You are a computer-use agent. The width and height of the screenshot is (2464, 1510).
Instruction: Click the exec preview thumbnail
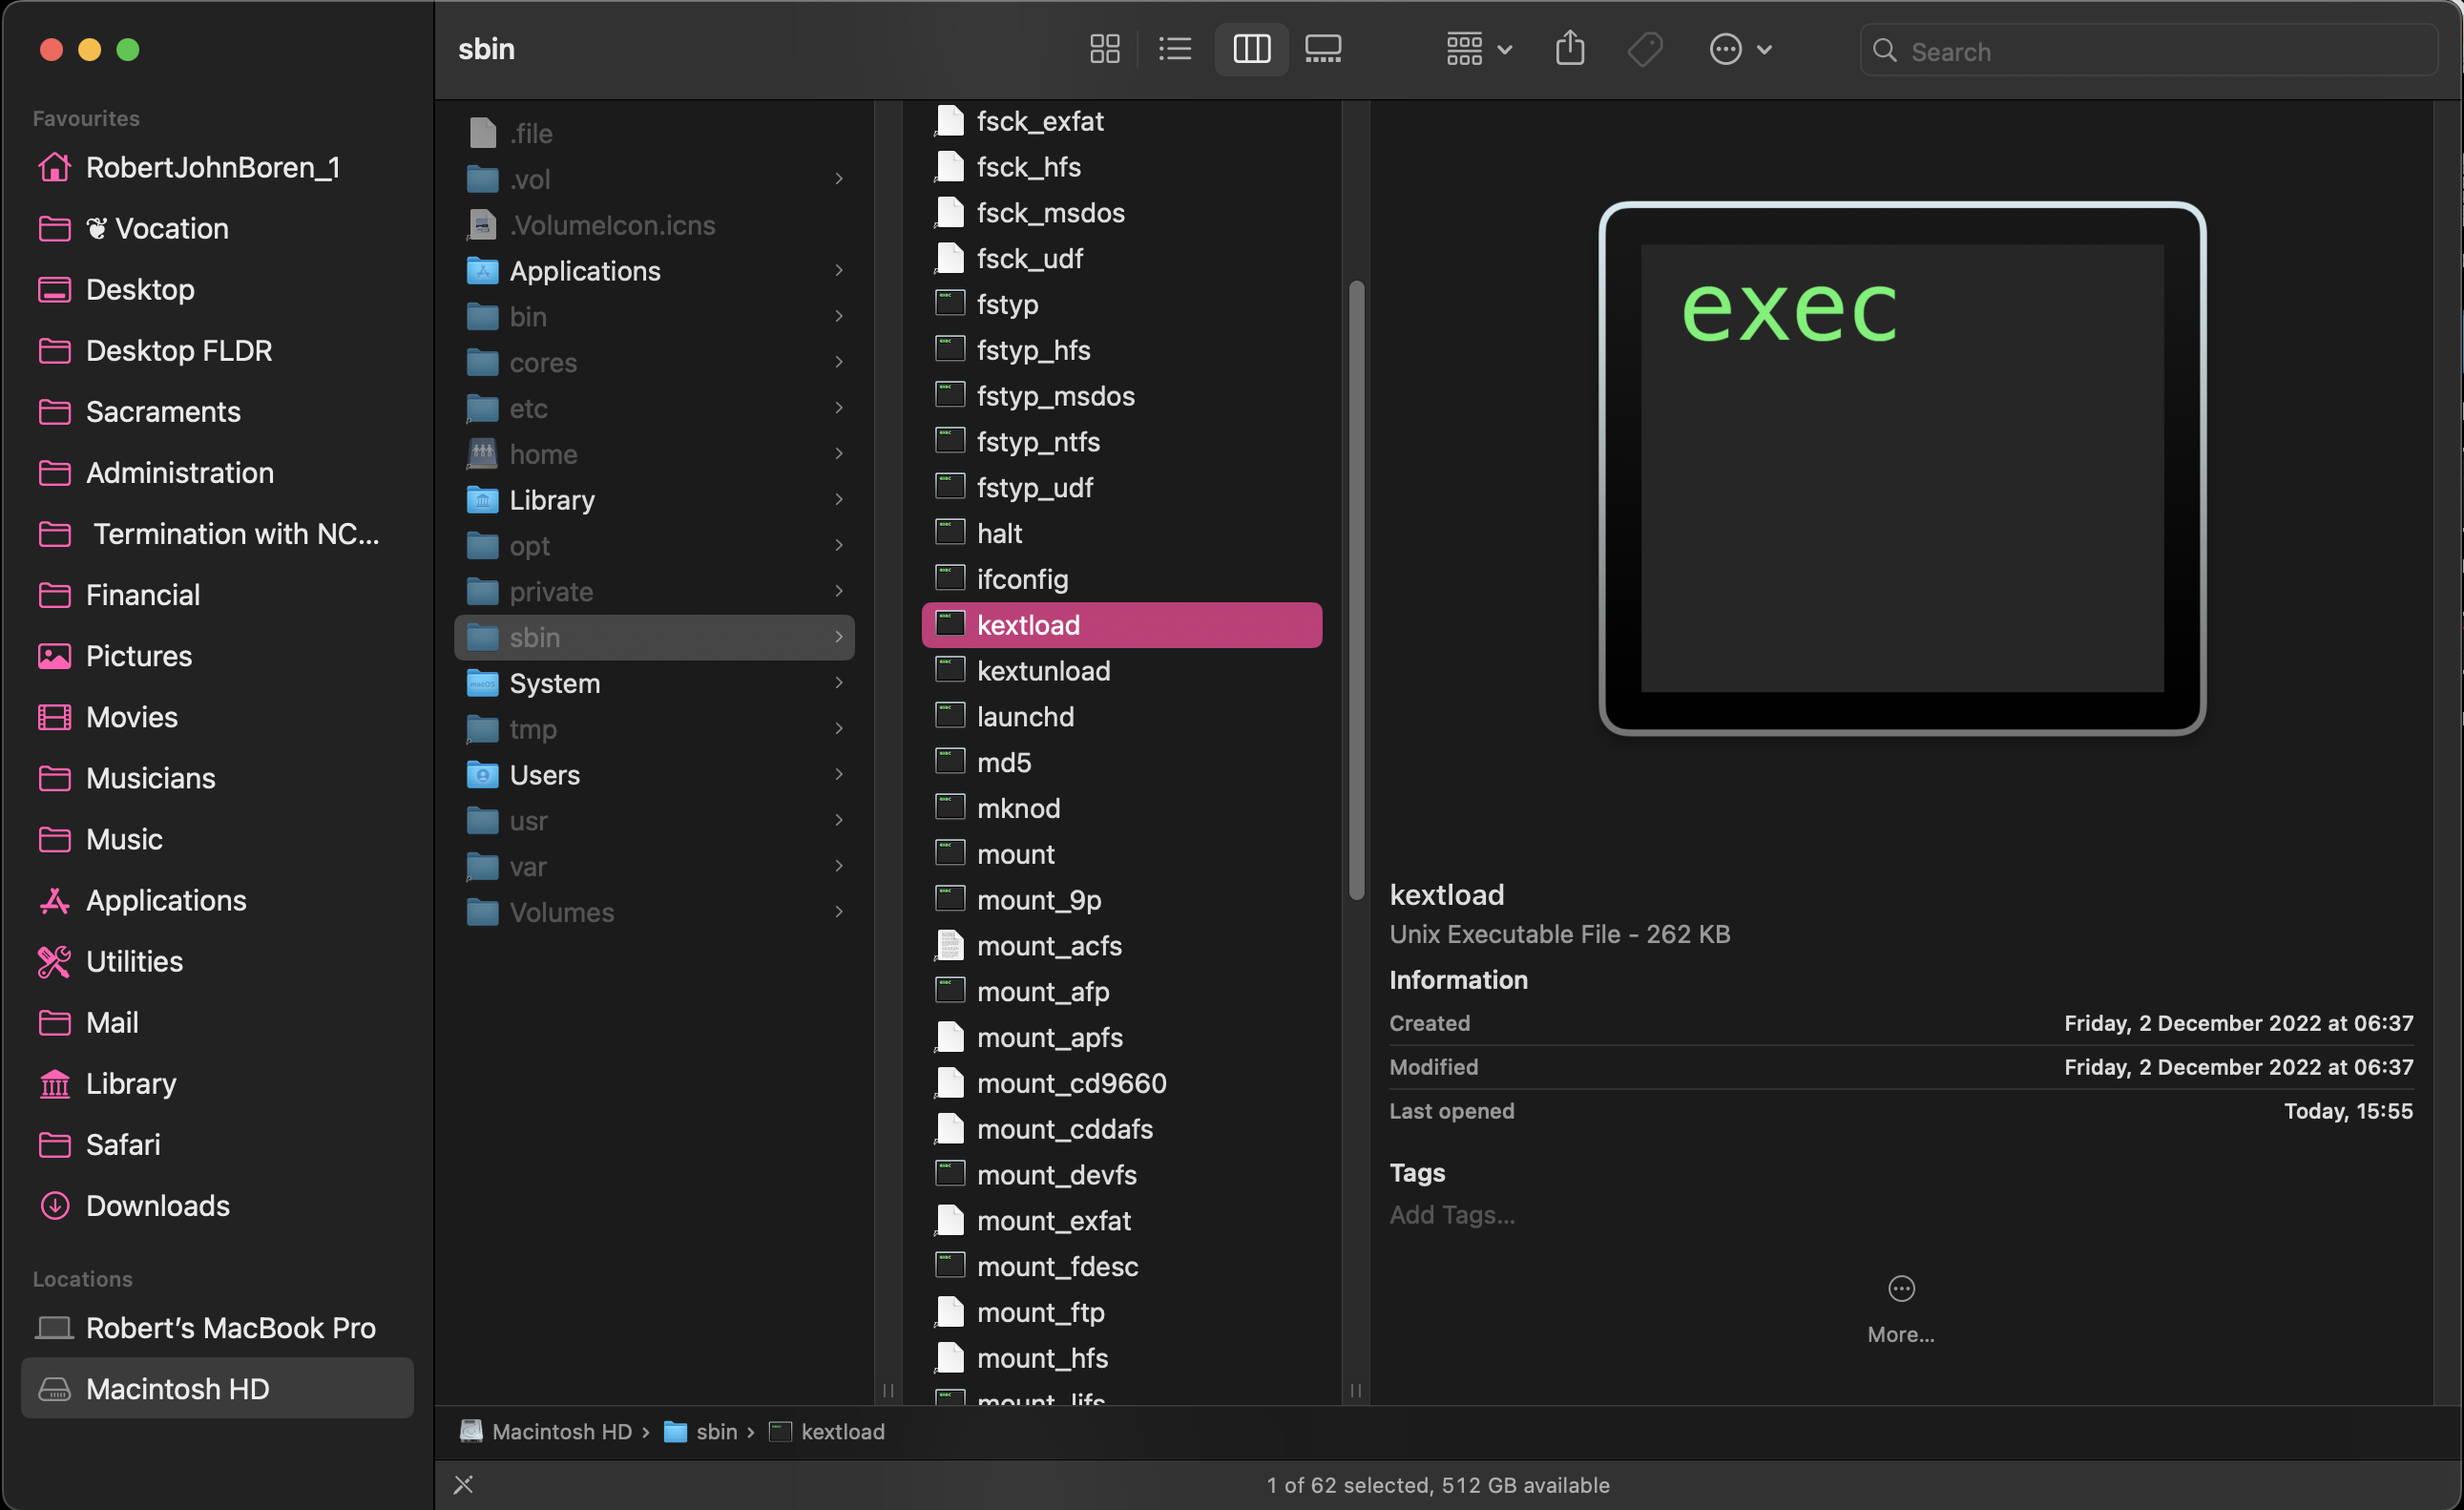tap(1901, 468)
